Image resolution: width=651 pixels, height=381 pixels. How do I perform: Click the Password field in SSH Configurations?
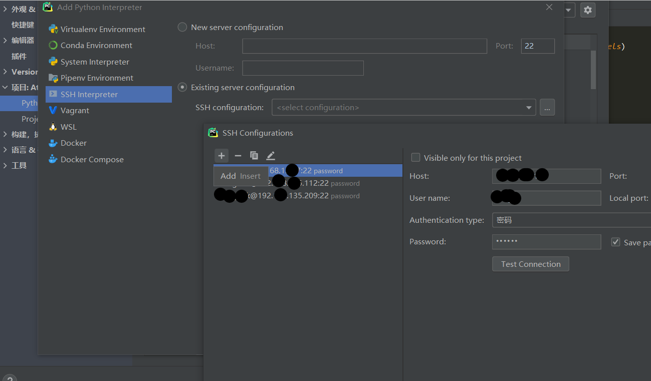click(x=547, y=242)
